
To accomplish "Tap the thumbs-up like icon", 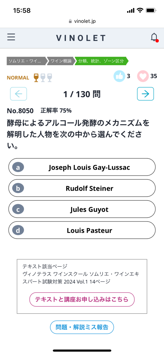I will click(x=119, y=76).
